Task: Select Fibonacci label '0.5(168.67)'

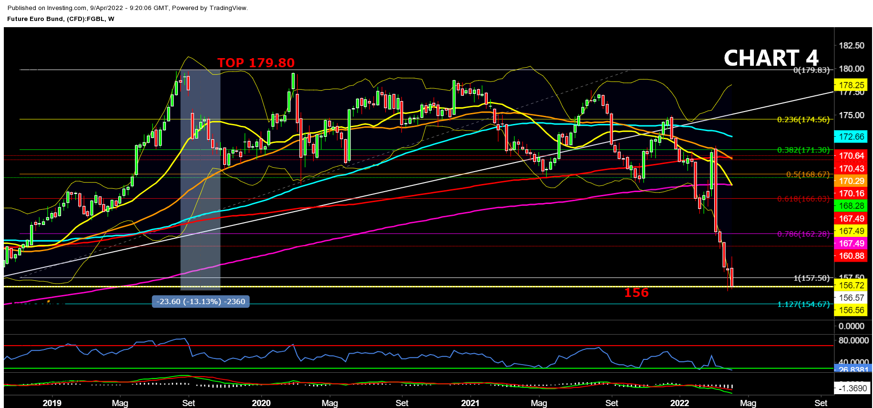Action: (x=808, y=174)
